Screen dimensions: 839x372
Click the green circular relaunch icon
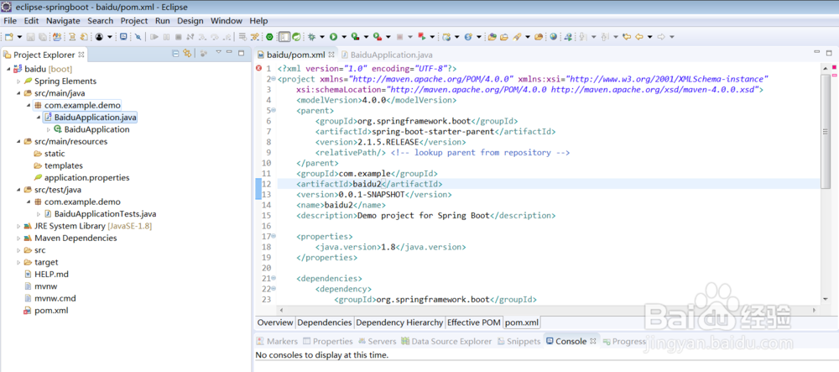pyautogui.click(x=269, y=36)
